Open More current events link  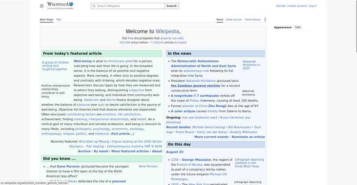coord(211,137)
